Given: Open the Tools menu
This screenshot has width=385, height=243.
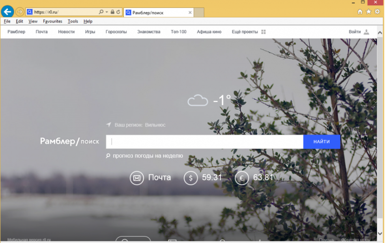Looking at the screenshot, I should [x=73, y=21].
